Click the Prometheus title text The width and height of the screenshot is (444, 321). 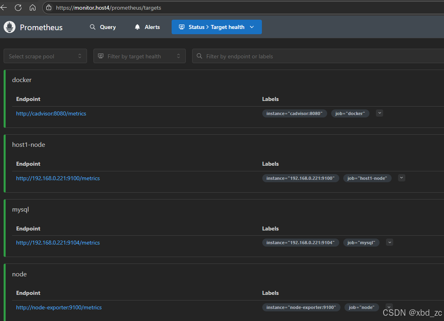pyautogui.click(x=41, y=27)
